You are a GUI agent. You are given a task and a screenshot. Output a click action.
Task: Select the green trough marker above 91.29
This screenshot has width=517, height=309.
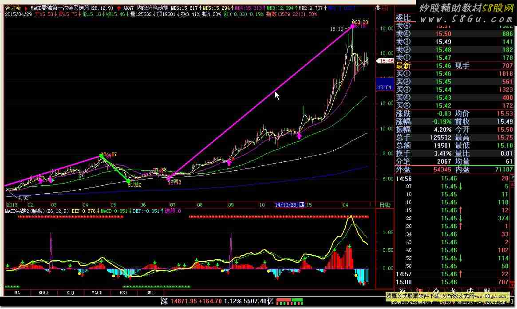click(x=128, y=181)
